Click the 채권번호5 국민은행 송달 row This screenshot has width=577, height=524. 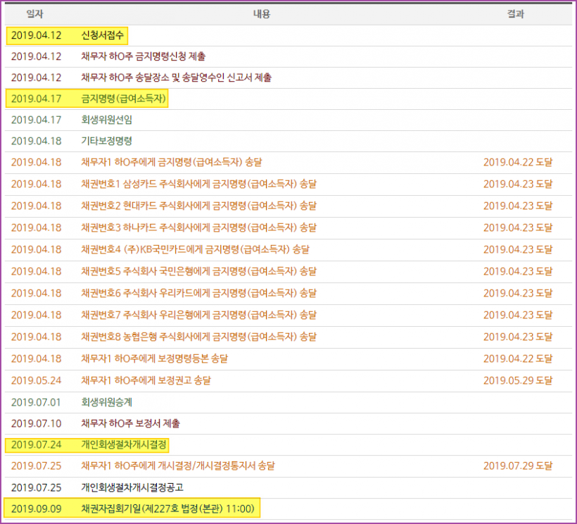288,271
